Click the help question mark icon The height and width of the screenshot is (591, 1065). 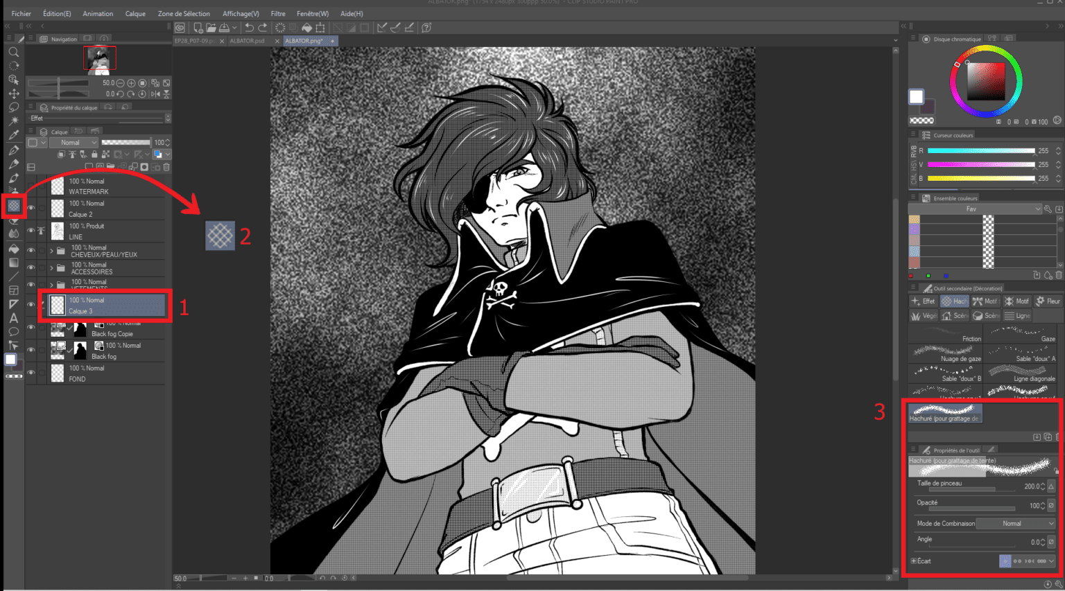(426, 28)
